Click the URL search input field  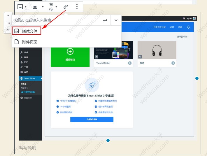(x=55, y=20)
